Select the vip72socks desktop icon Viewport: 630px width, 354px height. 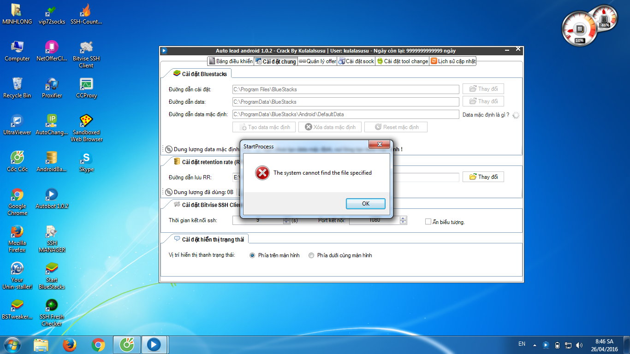pos(52,14)
